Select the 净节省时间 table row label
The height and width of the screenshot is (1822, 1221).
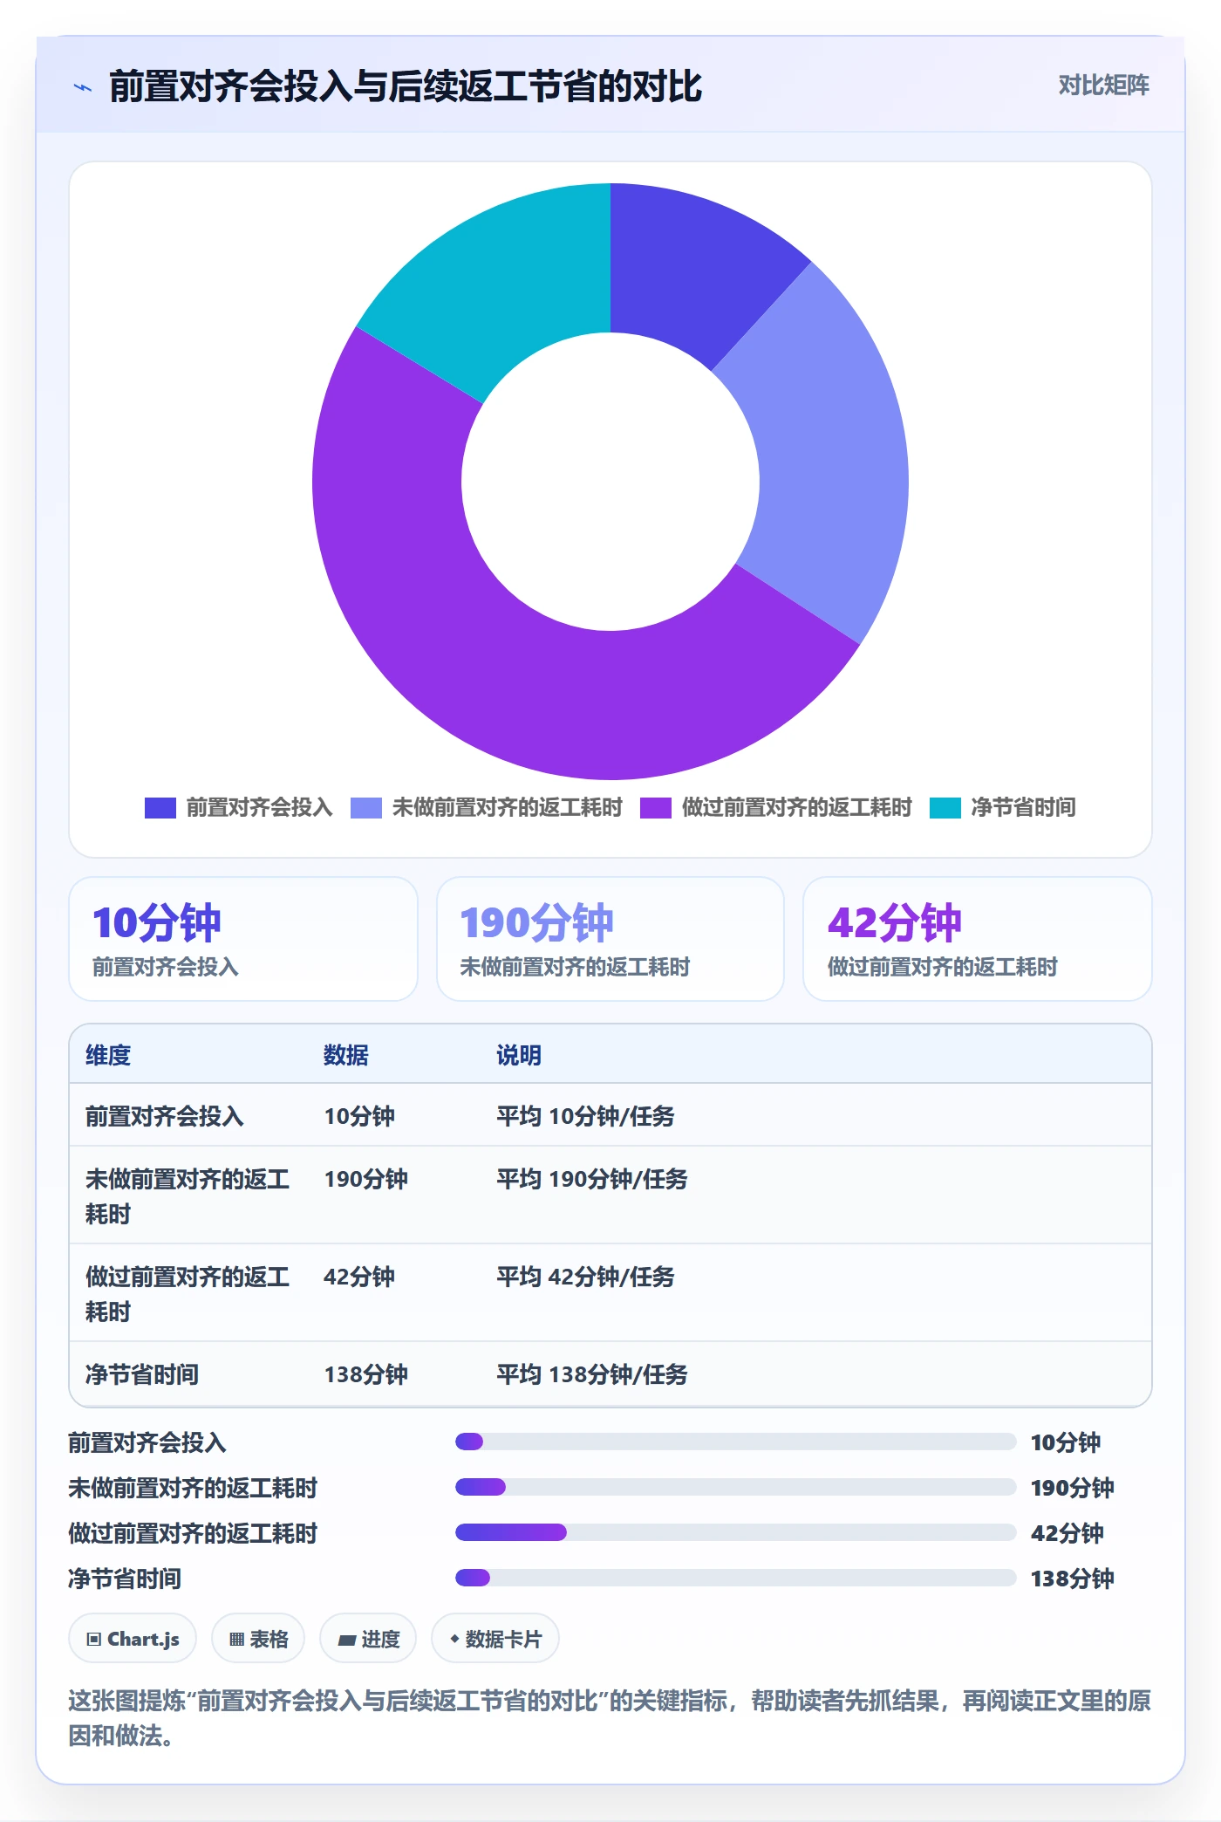142,1374
